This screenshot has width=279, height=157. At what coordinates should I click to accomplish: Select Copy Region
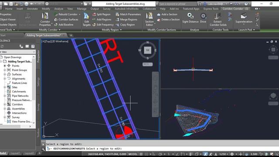tap(125, 24)
